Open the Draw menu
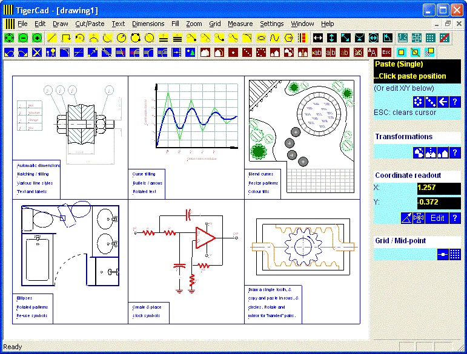The width and height of the screenshot is (467, 354). pos(61,24)
